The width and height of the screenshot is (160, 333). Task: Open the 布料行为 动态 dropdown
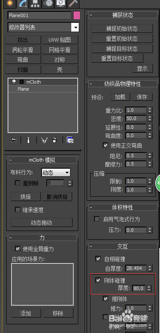point(56,173)
